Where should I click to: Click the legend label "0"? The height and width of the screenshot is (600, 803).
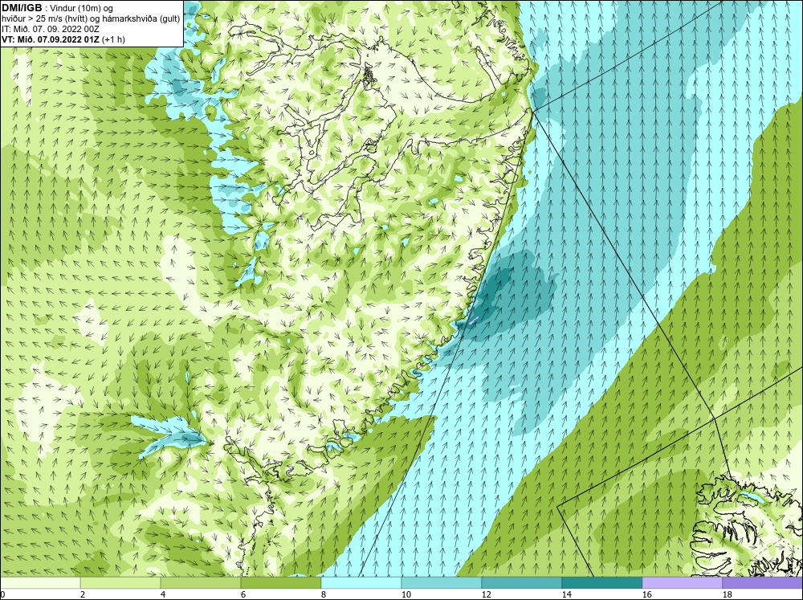point(2,594)
